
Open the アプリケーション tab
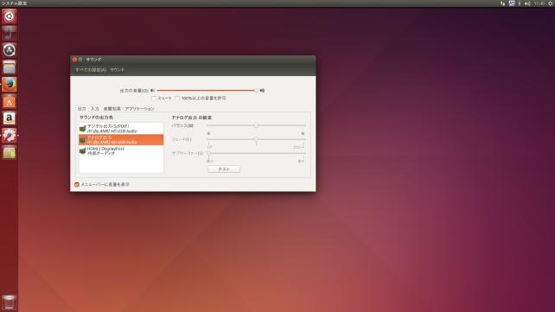[x=140, y=109]
